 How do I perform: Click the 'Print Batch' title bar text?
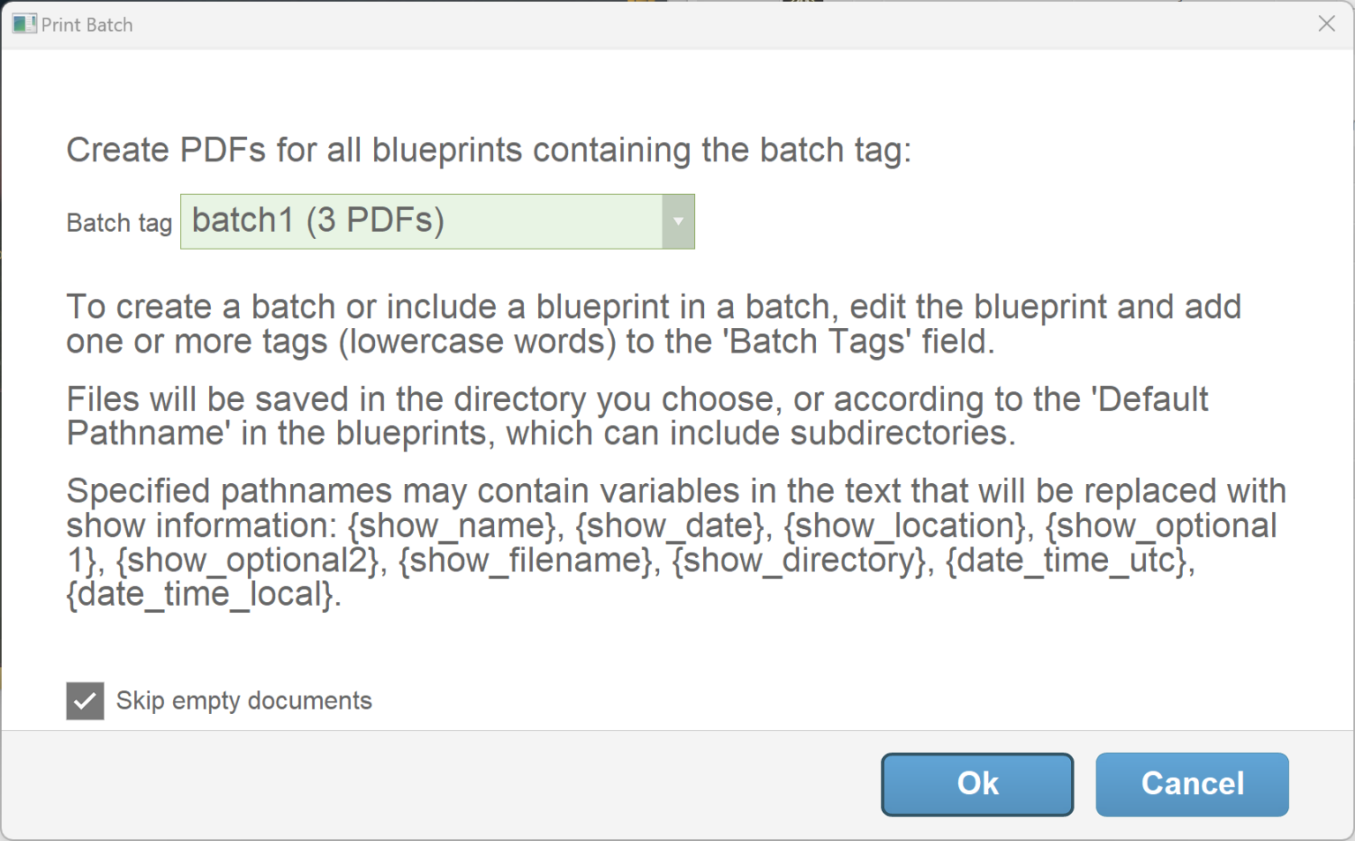tap(87, 25)
